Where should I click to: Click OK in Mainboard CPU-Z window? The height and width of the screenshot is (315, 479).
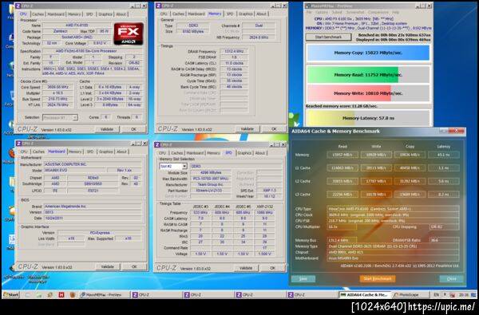click(134, 267)
